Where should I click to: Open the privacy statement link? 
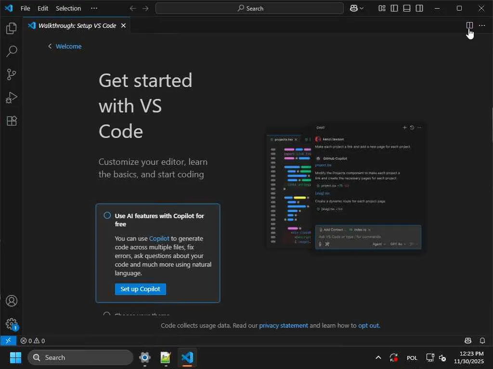[x=283, y=326]
